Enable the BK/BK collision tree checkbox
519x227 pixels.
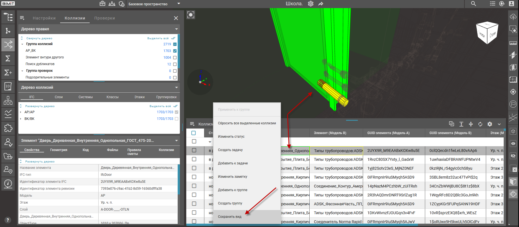[177, 119]
